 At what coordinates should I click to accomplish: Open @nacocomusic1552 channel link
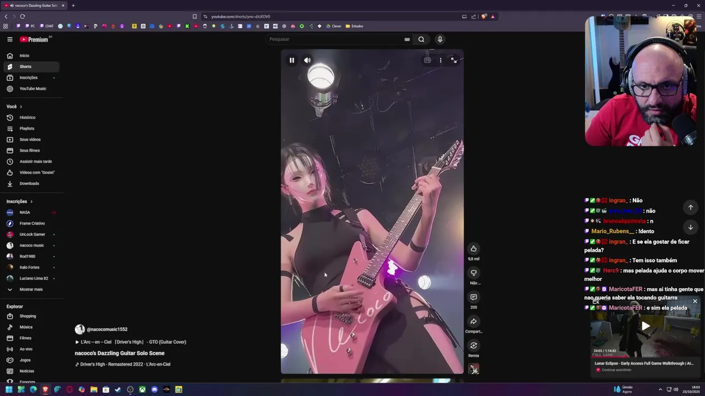(107, 329)
